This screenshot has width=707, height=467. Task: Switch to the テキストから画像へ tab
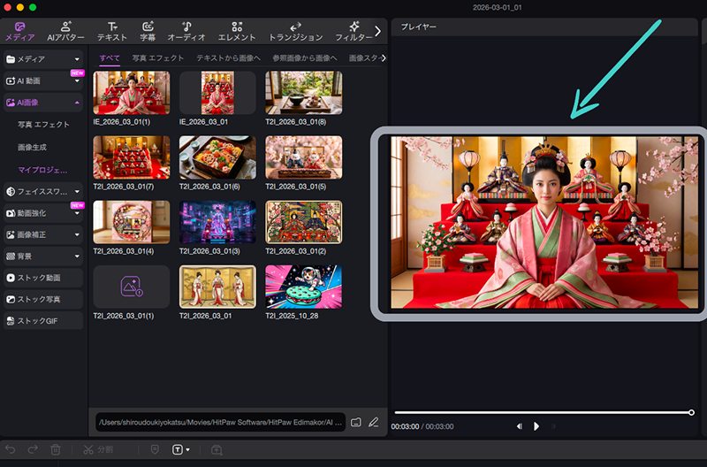click(x=228, y=58)
